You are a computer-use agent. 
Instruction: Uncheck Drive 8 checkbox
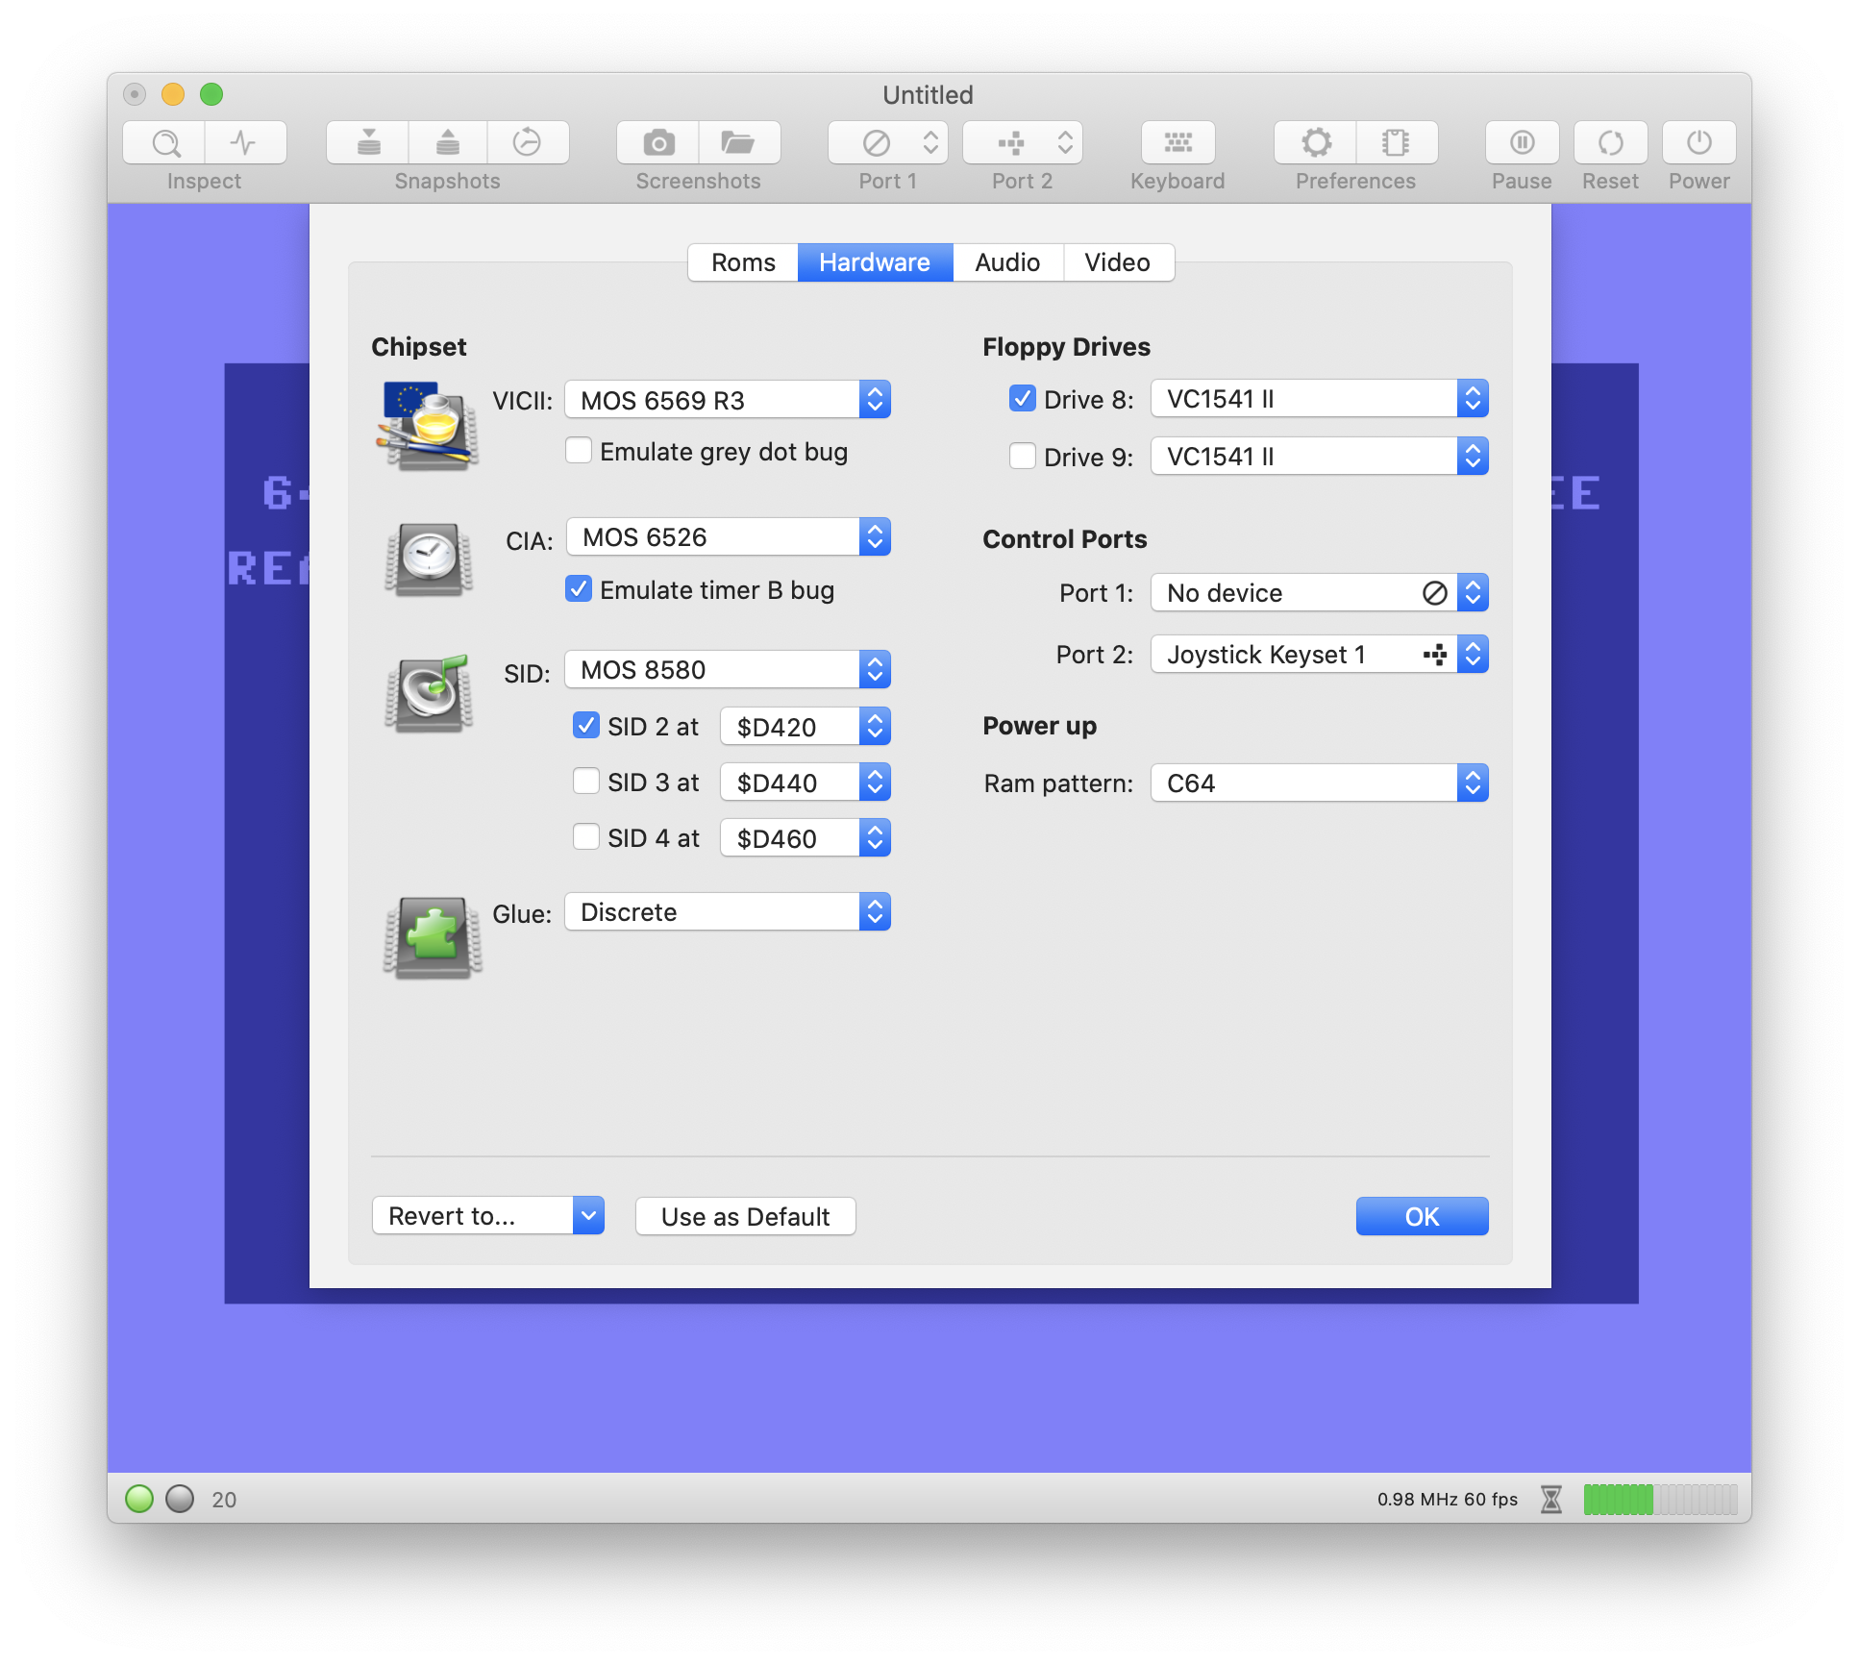tap(1023, 399)
